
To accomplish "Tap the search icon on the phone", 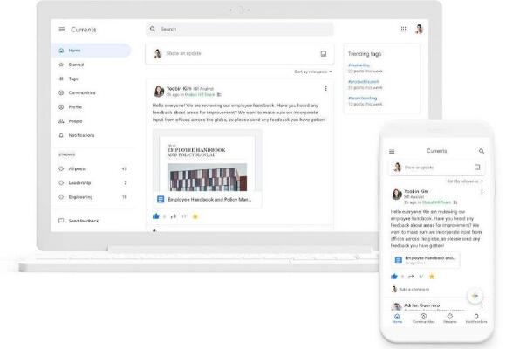I will click(482, 151).
